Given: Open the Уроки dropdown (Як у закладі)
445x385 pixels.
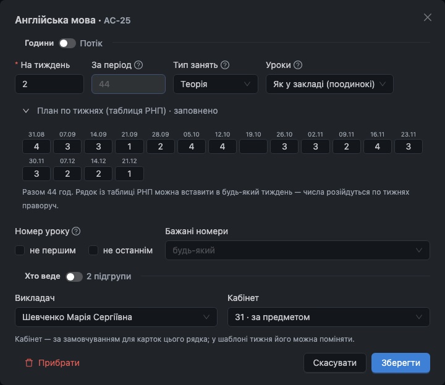Looking at the screenshot, I should [329, 84].
